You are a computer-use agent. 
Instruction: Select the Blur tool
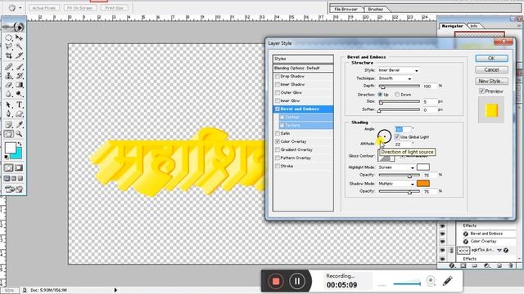coord(9,94)
